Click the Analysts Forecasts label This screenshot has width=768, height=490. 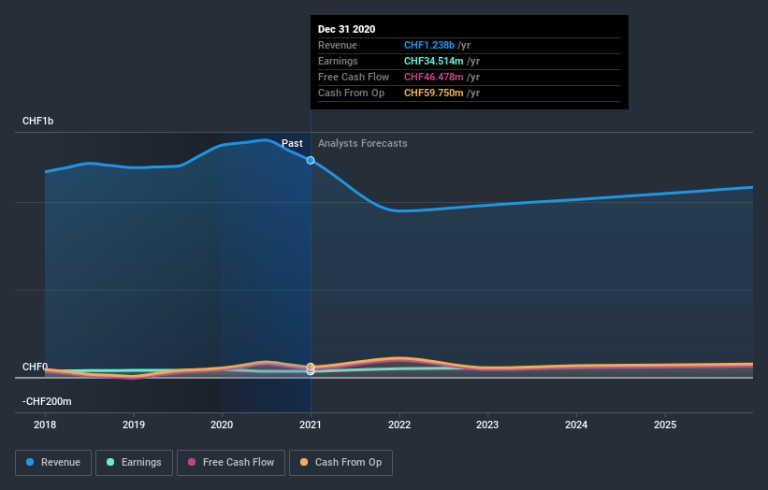[362, 143]
